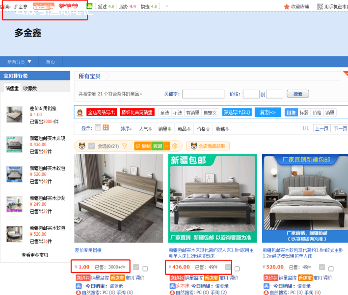Viewport: 348px width, 295px height.
Task: Click the orange funnel filter icon
Action: pyautogui.click(x=125, y=146)
